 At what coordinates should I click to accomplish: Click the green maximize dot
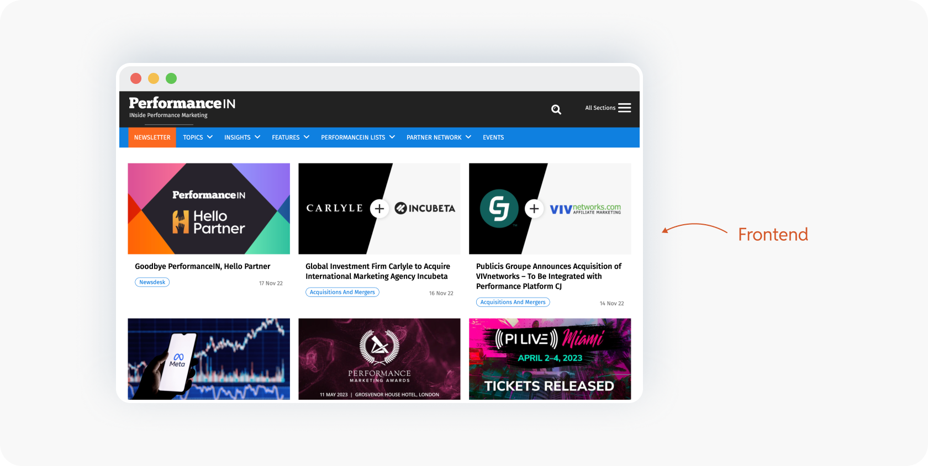point(171,78)
